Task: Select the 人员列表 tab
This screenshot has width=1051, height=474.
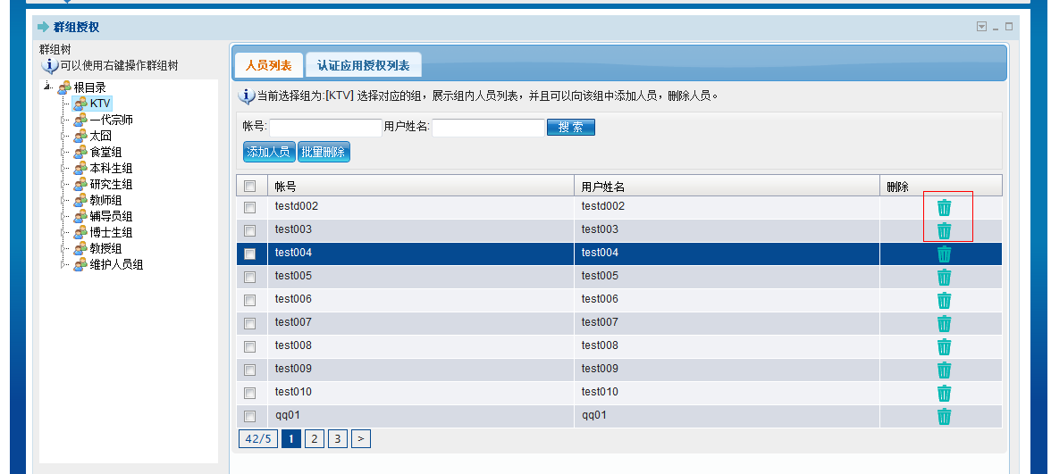Action: (x=268, y=66)
